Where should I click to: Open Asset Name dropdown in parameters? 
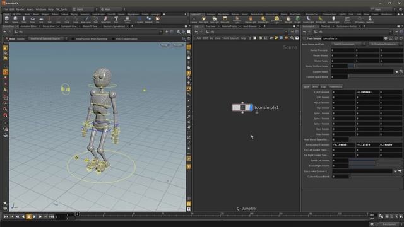[348, 44]
